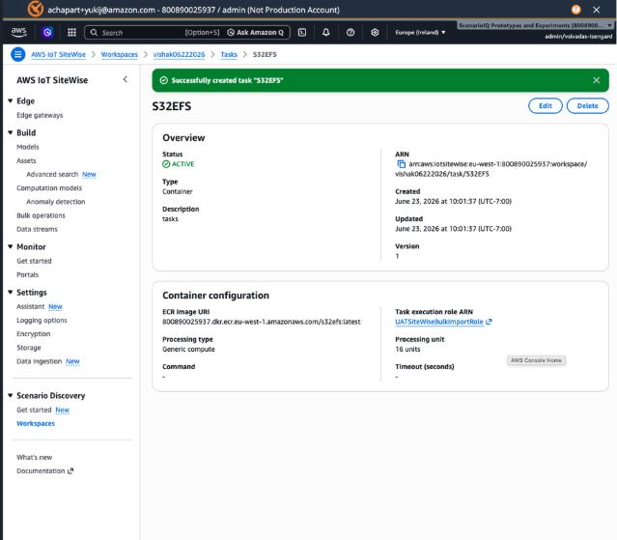
Task: Collapse the Build section
Action: click(11, 132)
